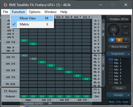This screenshot has width=133, height=107.
Task: Collapse the Snapshots panel arrow
Action: (x=128, y=54)
